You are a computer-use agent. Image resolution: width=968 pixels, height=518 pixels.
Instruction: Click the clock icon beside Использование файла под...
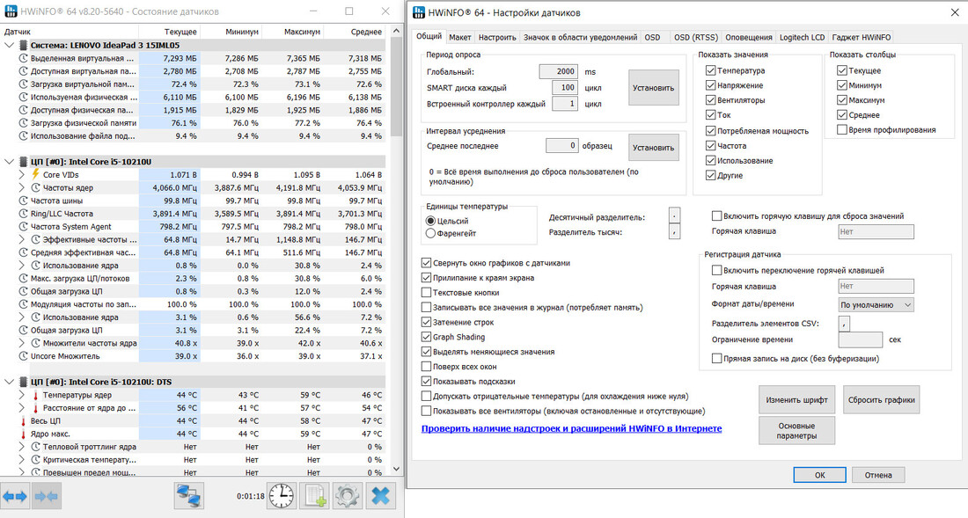[x=24, y=135]
